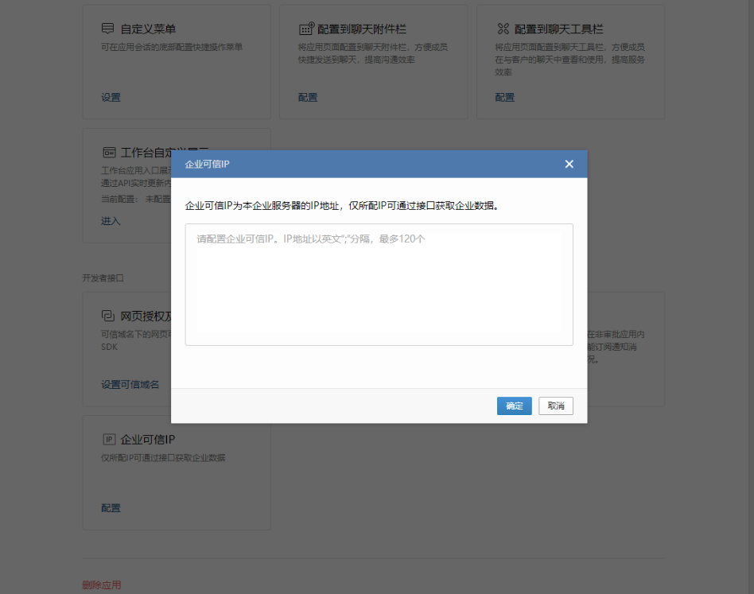Select the 企业可信IP card title text

pos(148,439)
